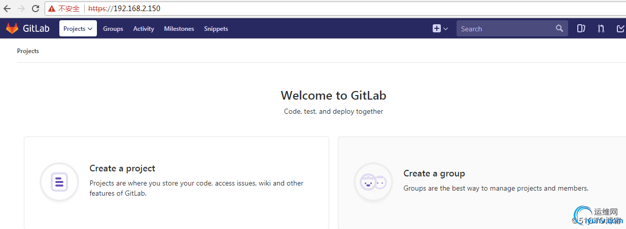Click the Projects breadcrumb text

pyautogui.click(x=28, y=51)
